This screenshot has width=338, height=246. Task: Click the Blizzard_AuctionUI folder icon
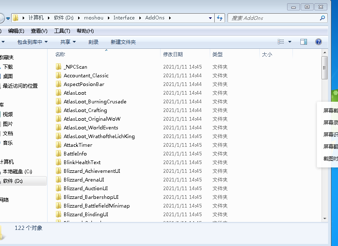pos(58,189)
